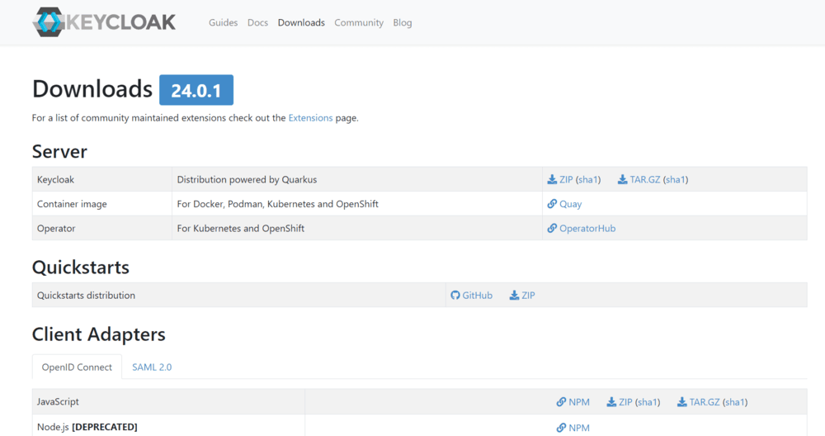Download the Quickstarts distribution ZIP
The image size is (825, 436).
pyautogui.click(x=528, y=296)
